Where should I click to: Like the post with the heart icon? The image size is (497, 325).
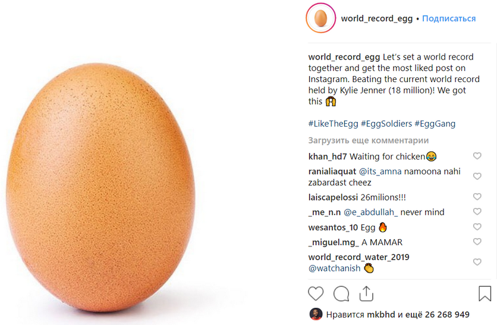(x=316, y=293)
